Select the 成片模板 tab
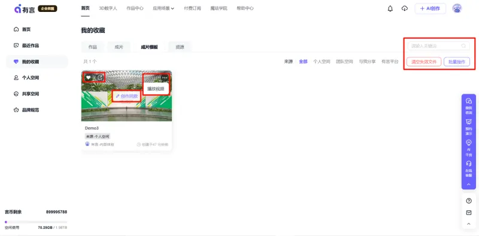Image resolution: width=479 pixels, height=236 pixels. click(149, 47)
